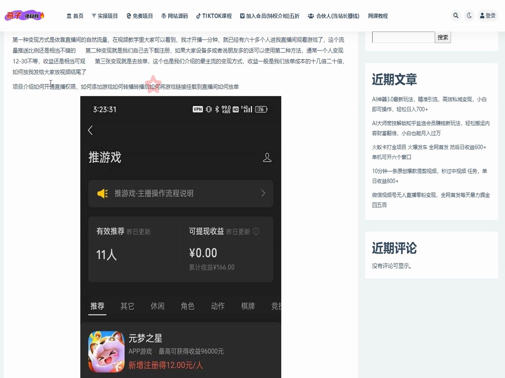
Task: Click the 燕子项目网 site logo
Action: [25, 16]
